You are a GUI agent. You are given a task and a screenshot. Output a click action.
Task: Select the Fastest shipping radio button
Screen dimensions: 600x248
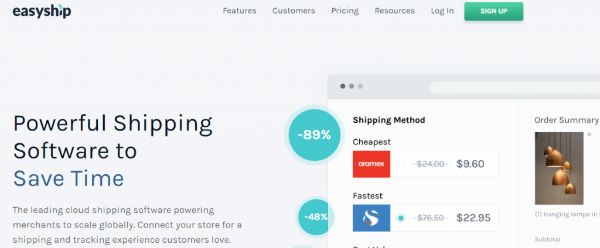[401, 218]
